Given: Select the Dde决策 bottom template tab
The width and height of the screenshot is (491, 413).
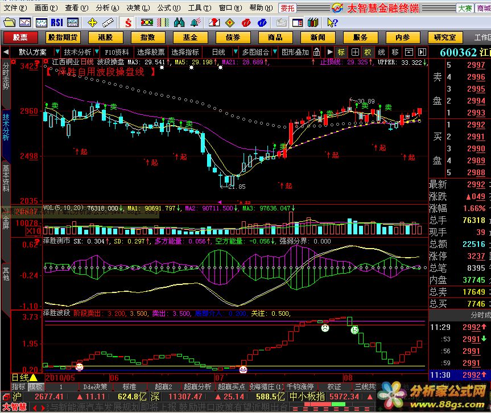Looking at the screenshot, I should click(95, 387).
